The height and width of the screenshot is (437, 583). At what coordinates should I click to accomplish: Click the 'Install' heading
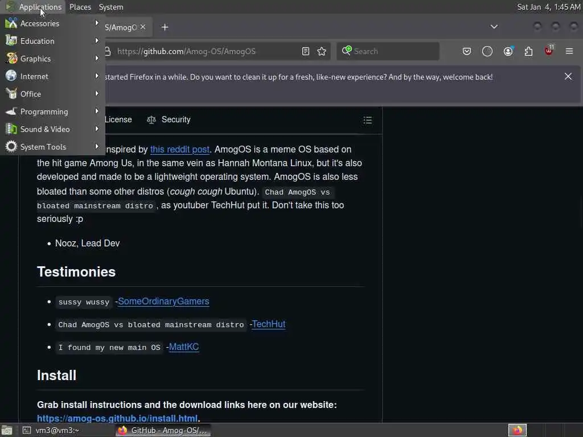tap(56, 376)
